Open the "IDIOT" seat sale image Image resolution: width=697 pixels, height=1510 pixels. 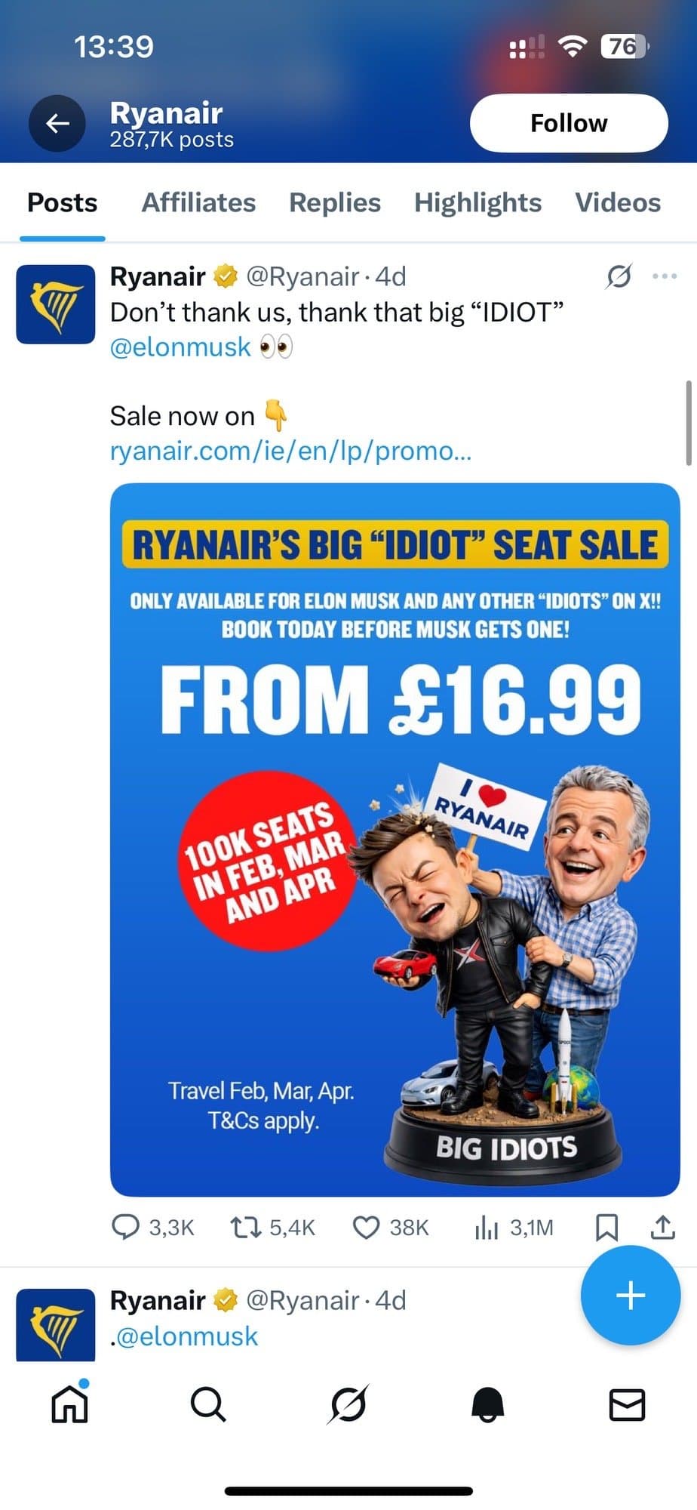click(x=395, y=838)
